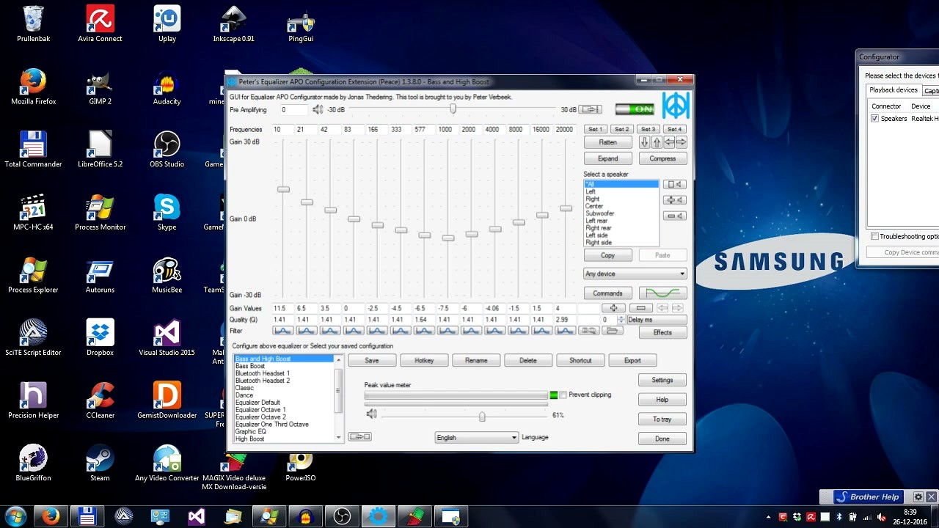Click the minus icon to remove a band

(640, 308)
